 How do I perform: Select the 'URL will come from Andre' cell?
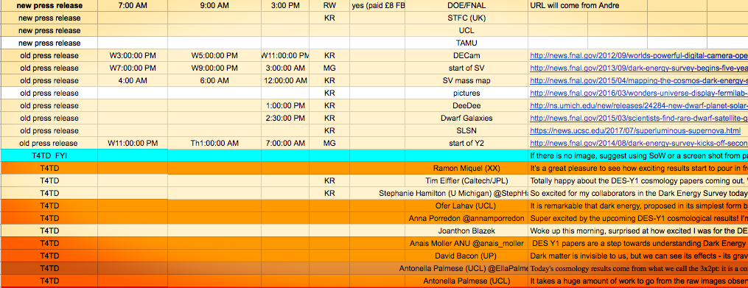(x=558, y=6)
